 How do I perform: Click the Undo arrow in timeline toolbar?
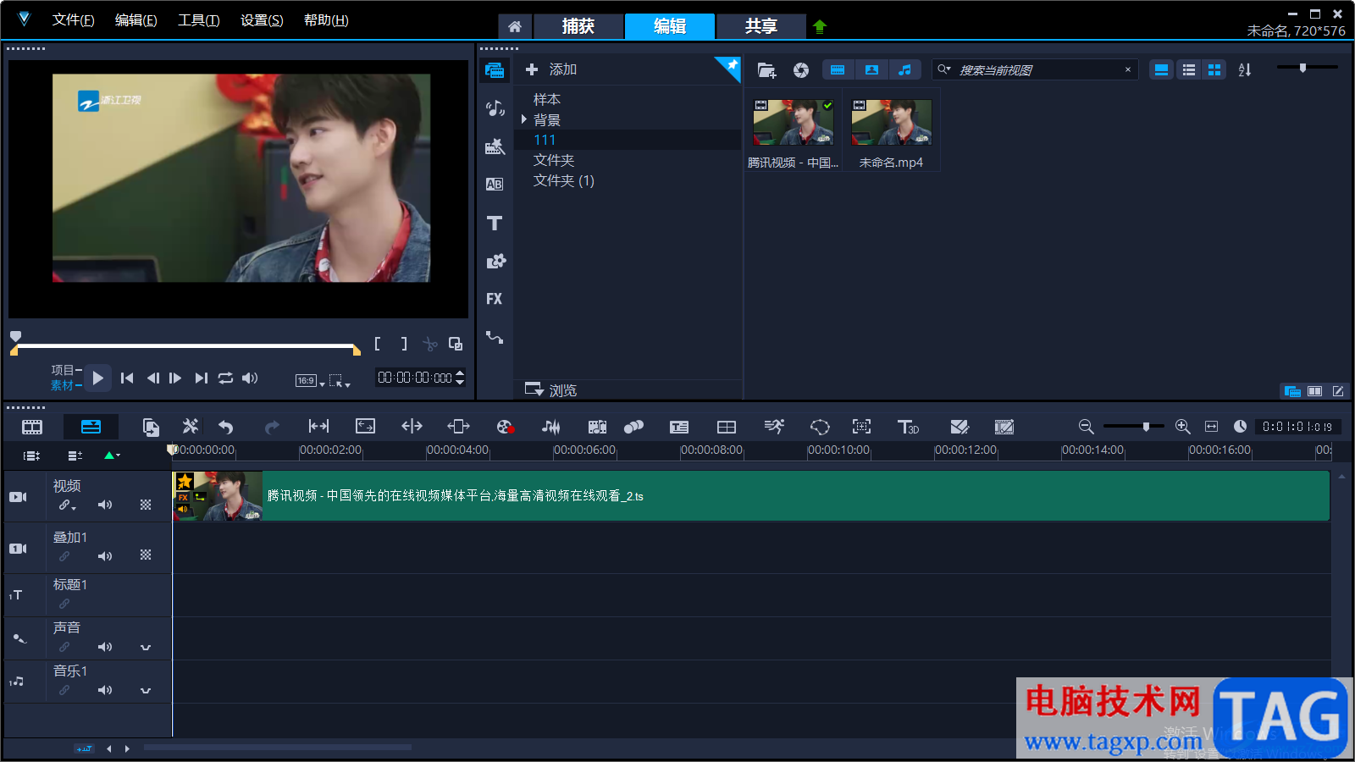tap(226, 427)
